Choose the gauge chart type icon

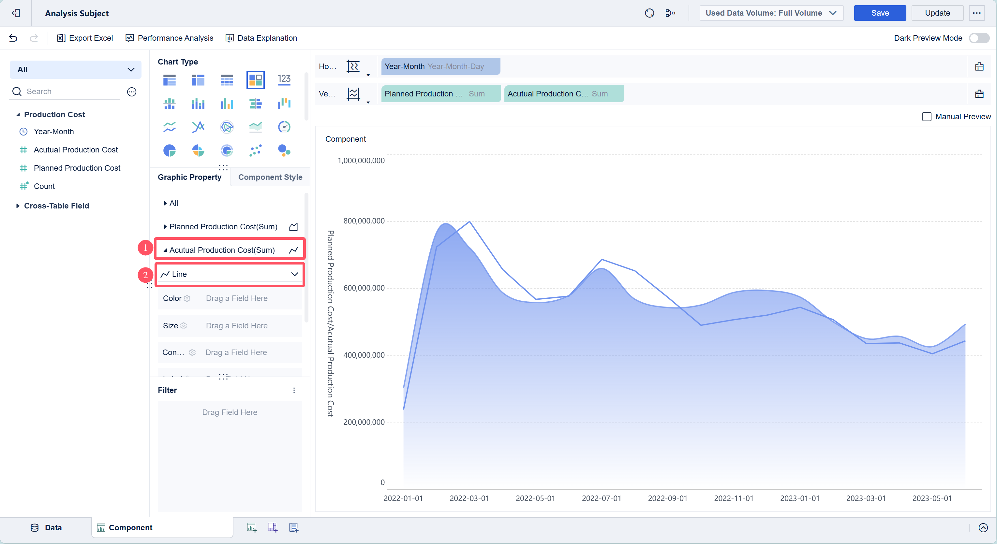pos(284,127)
